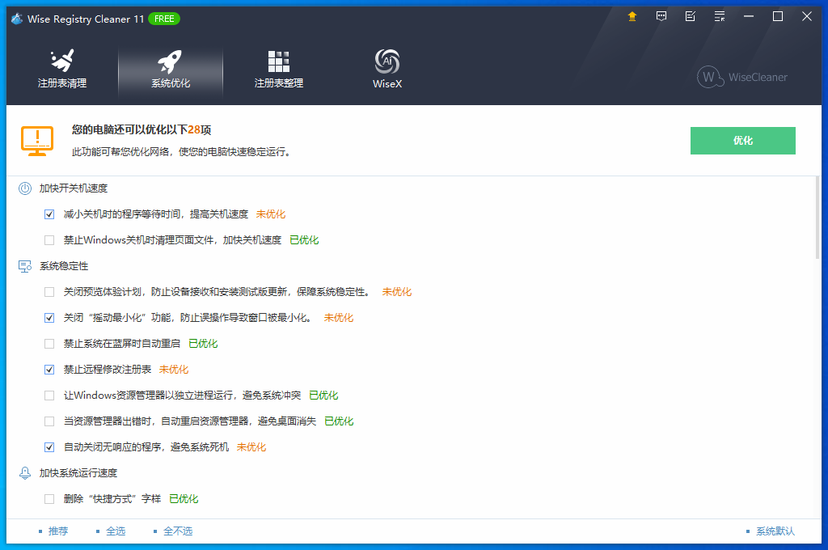Enable 关闭预览体验计划 option
Viewport: 828px width, 550px height.
point(49,291)
